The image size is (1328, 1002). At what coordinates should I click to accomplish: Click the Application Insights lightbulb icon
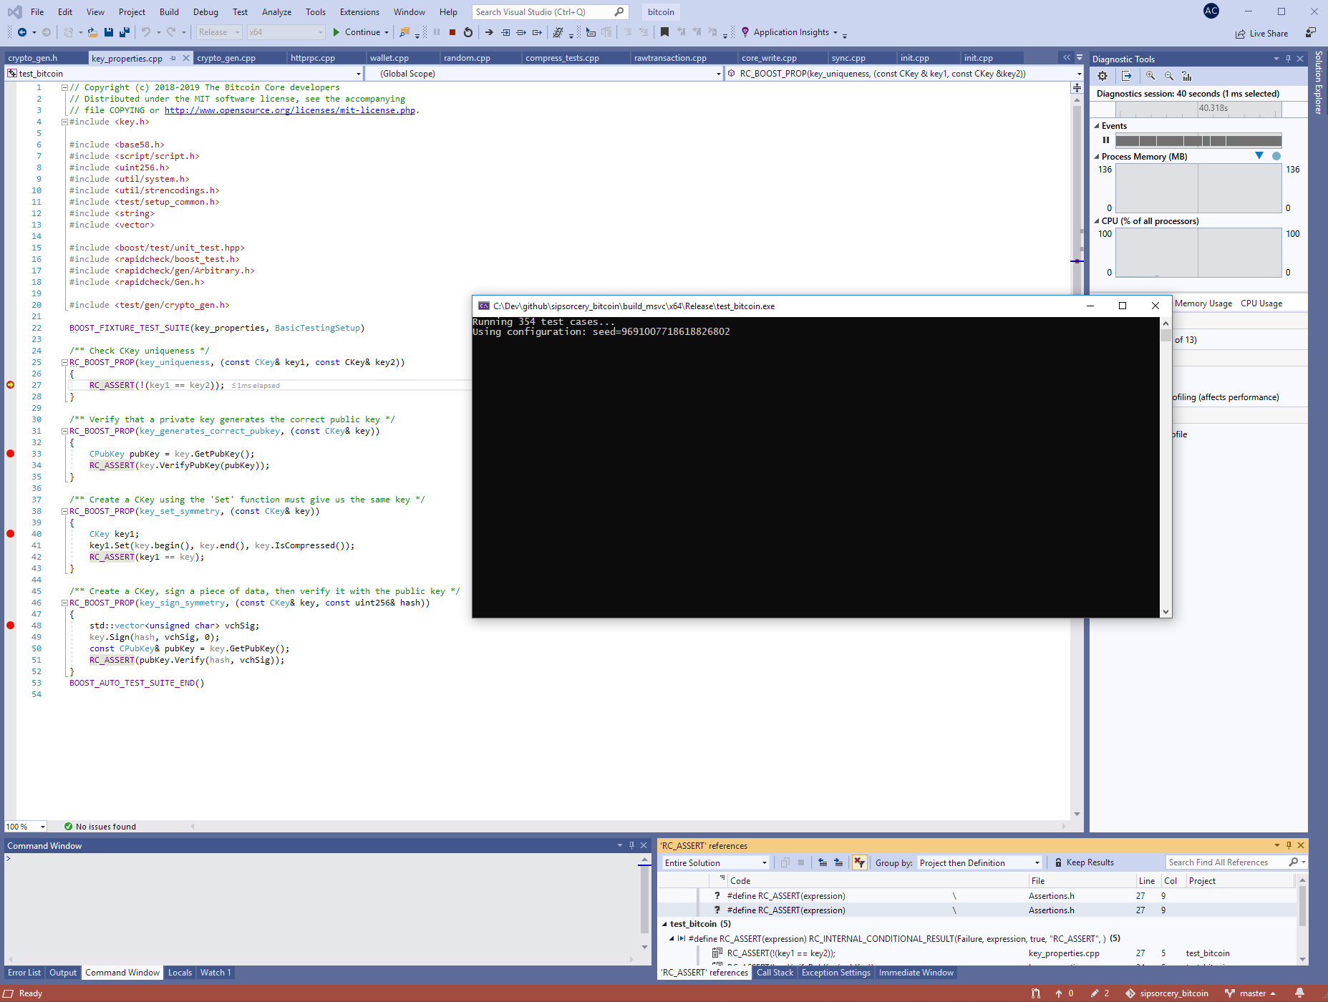(x=745, y=32)
